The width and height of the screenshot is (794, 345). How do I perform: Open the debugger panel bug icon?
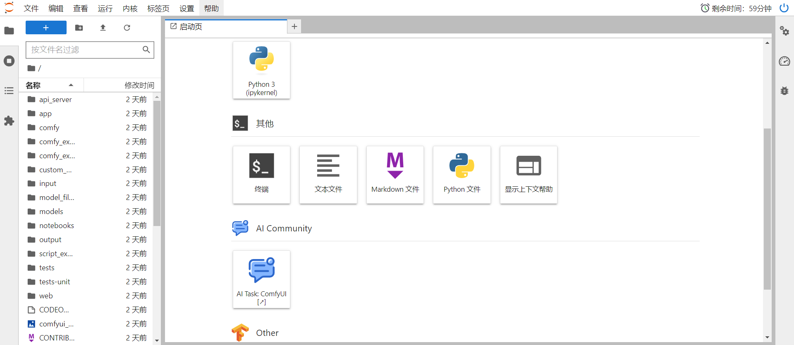coord(784,91)
